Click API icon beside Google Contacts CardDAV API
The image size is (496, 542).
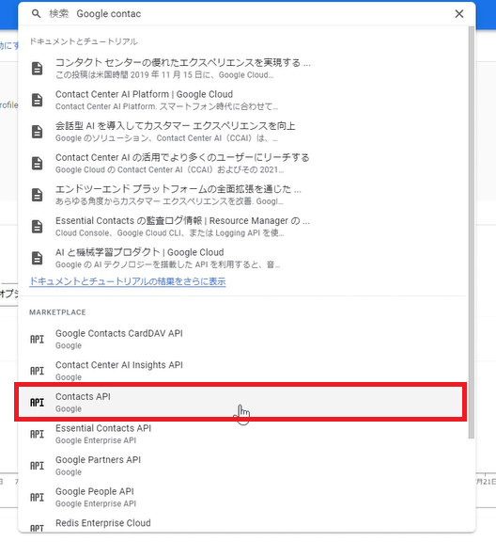point(38,340)
